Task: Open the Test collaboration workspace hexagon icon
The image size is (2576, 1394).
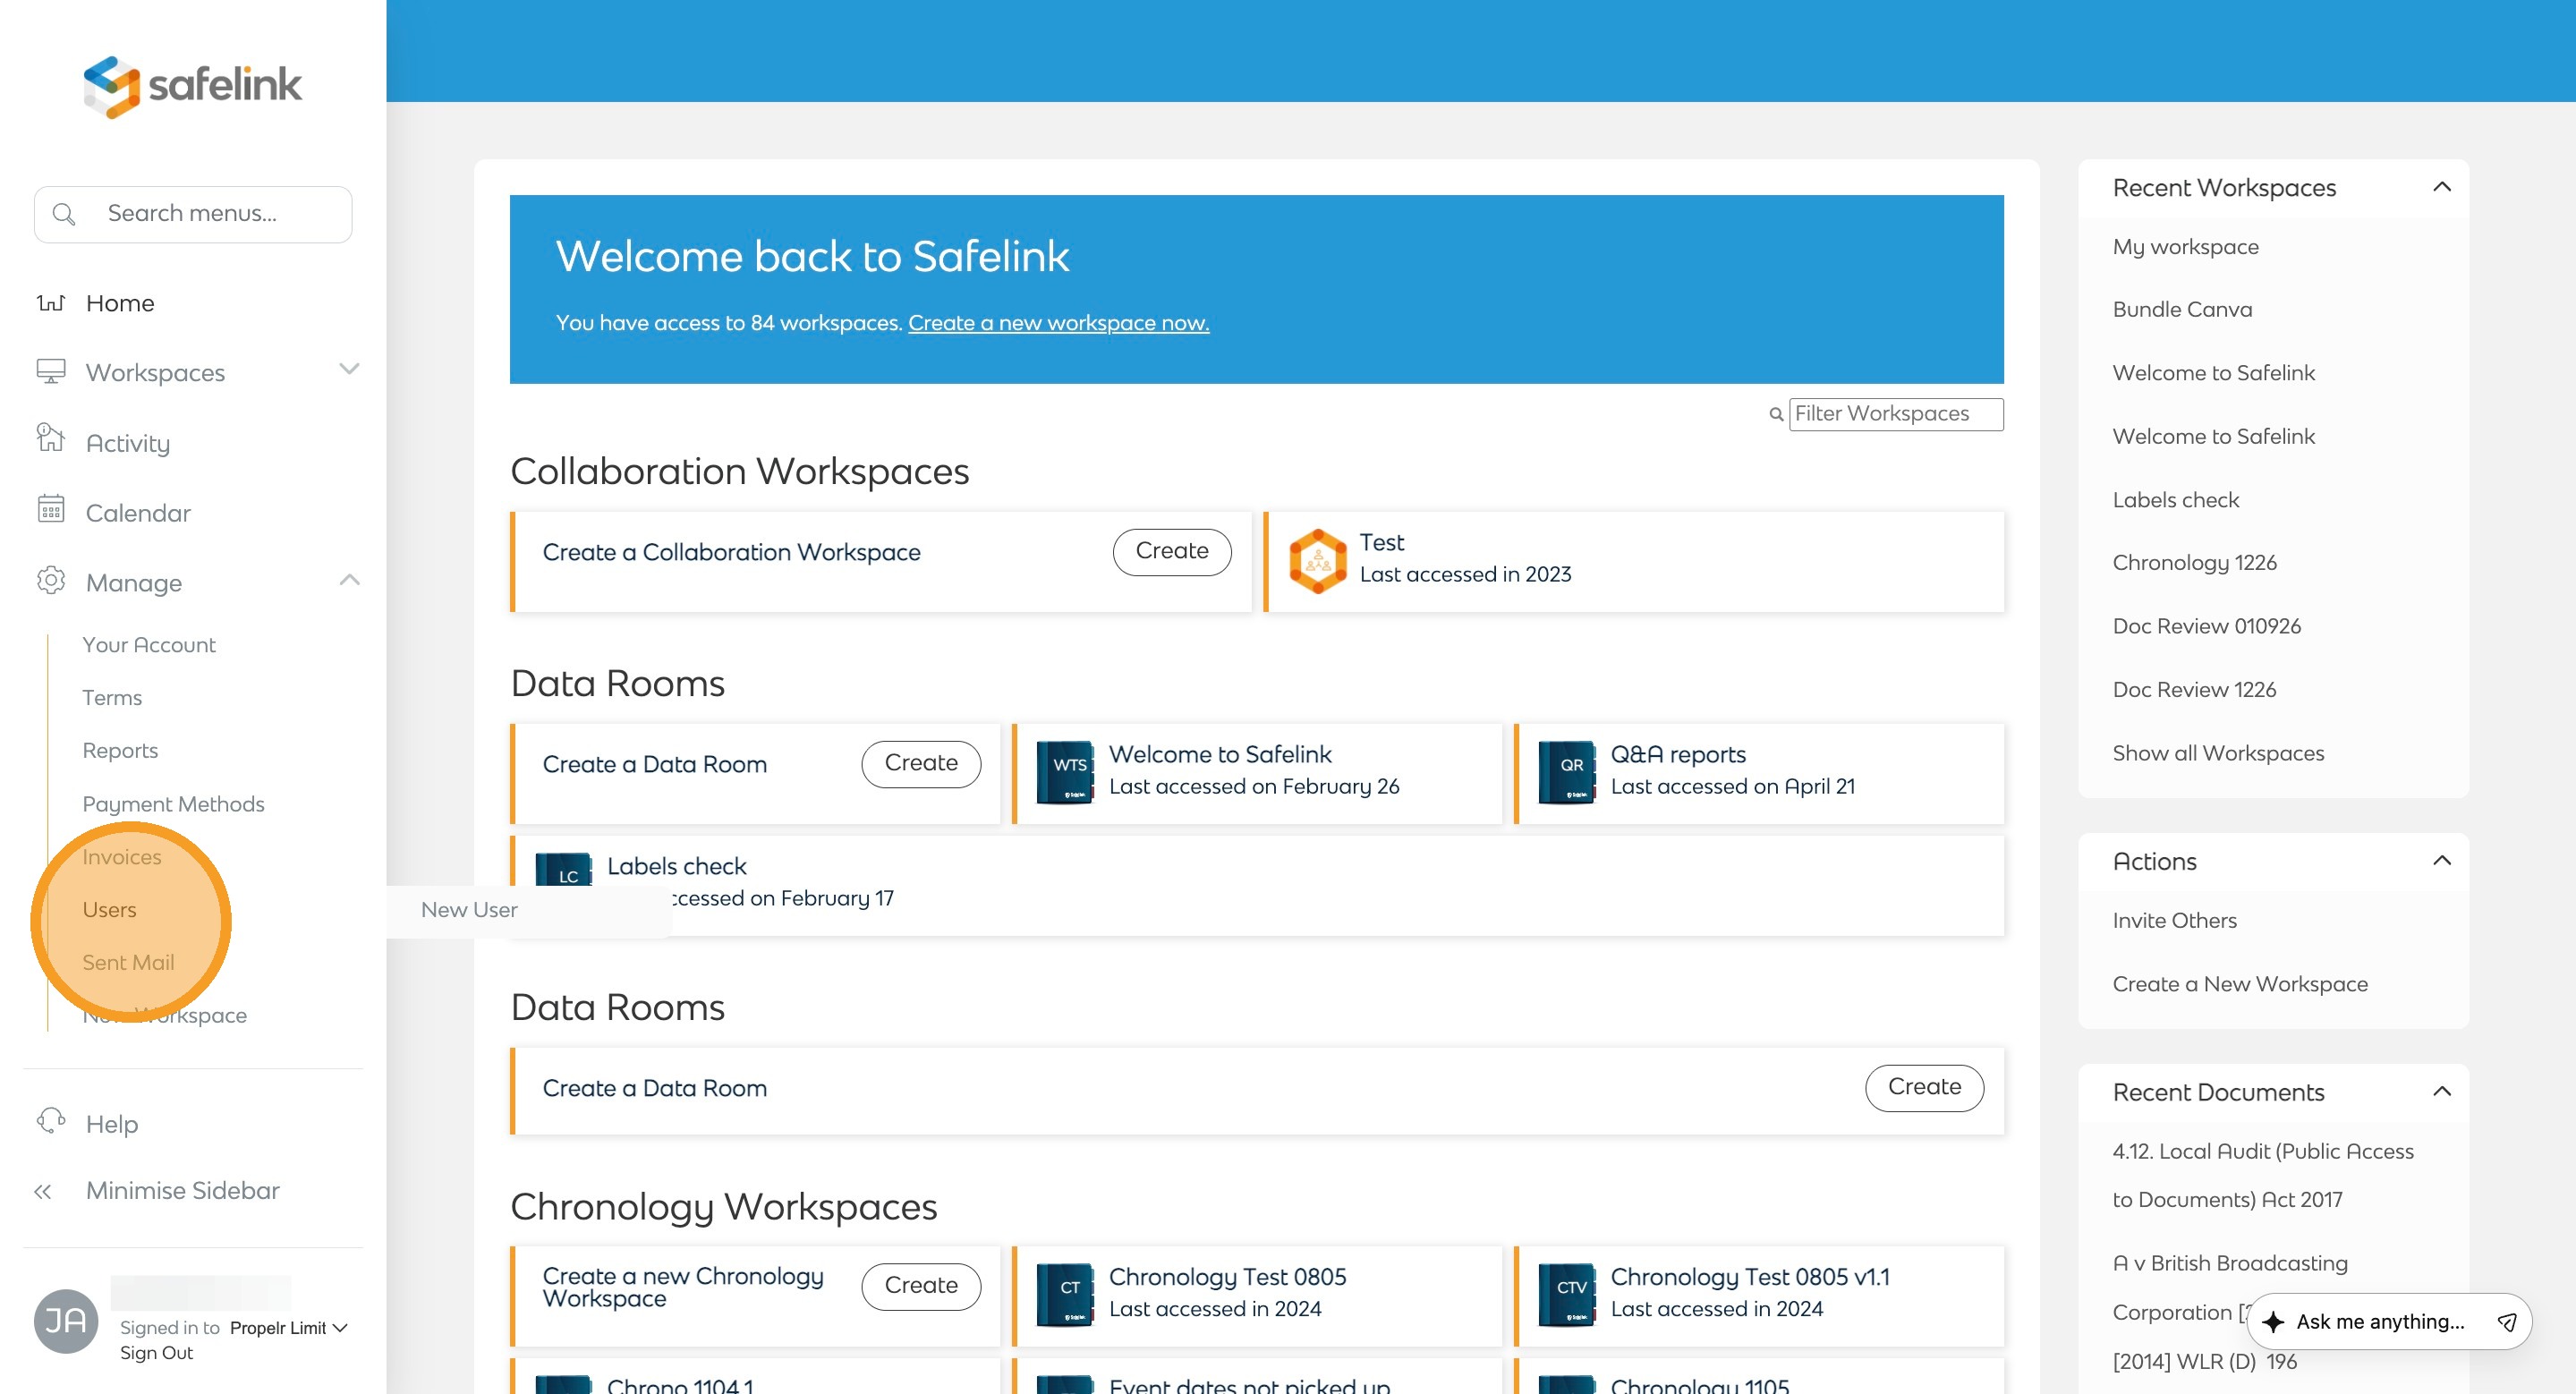Action: click(1317, 561)
